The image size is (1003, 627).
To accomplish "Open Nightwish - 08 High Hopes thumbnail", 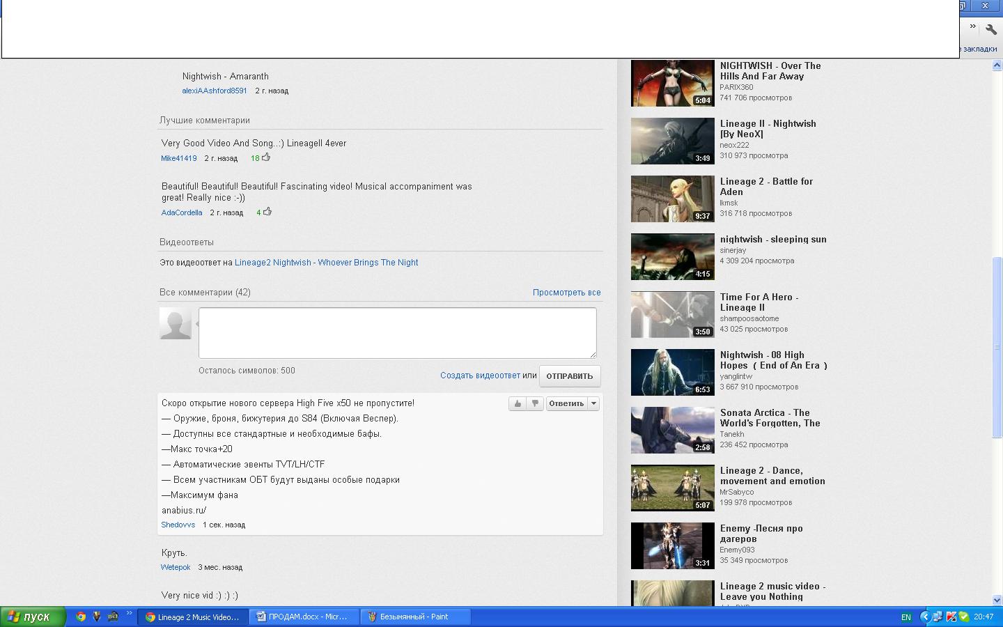I will tap(672, 372).
